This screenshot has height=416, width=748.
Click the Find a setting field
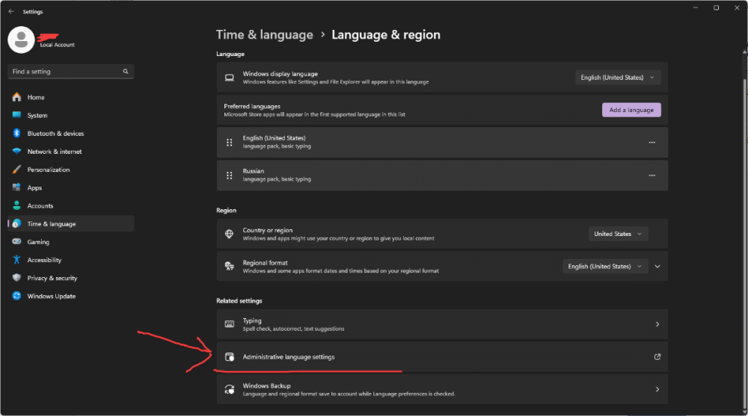pos(64,72)
